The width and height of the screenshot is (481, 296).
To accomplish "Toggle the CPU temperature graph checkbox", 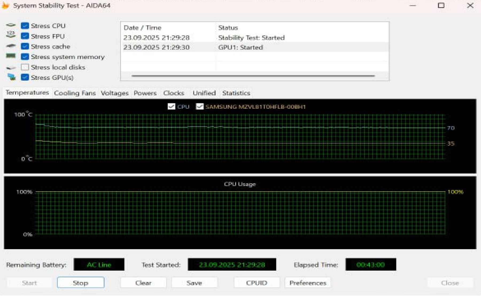I will click(x=171, y=107).
